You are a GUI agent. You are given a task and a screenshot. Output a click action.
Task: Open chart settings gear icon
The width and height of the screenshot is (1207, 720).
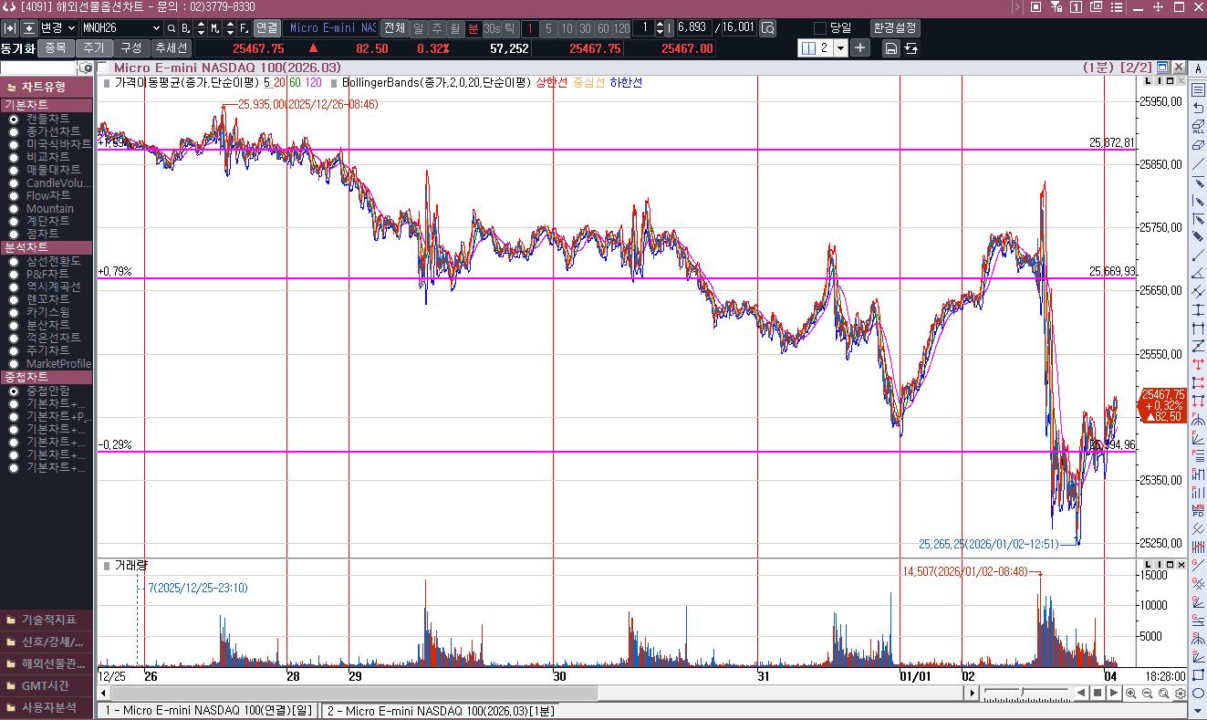[x=1181, y=694]
